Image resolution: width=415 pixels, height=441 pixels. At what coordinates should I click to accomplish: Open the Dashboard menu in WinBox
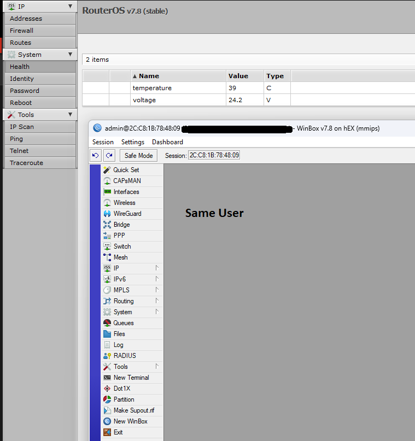pyautogui.click(x=167, y=142)
